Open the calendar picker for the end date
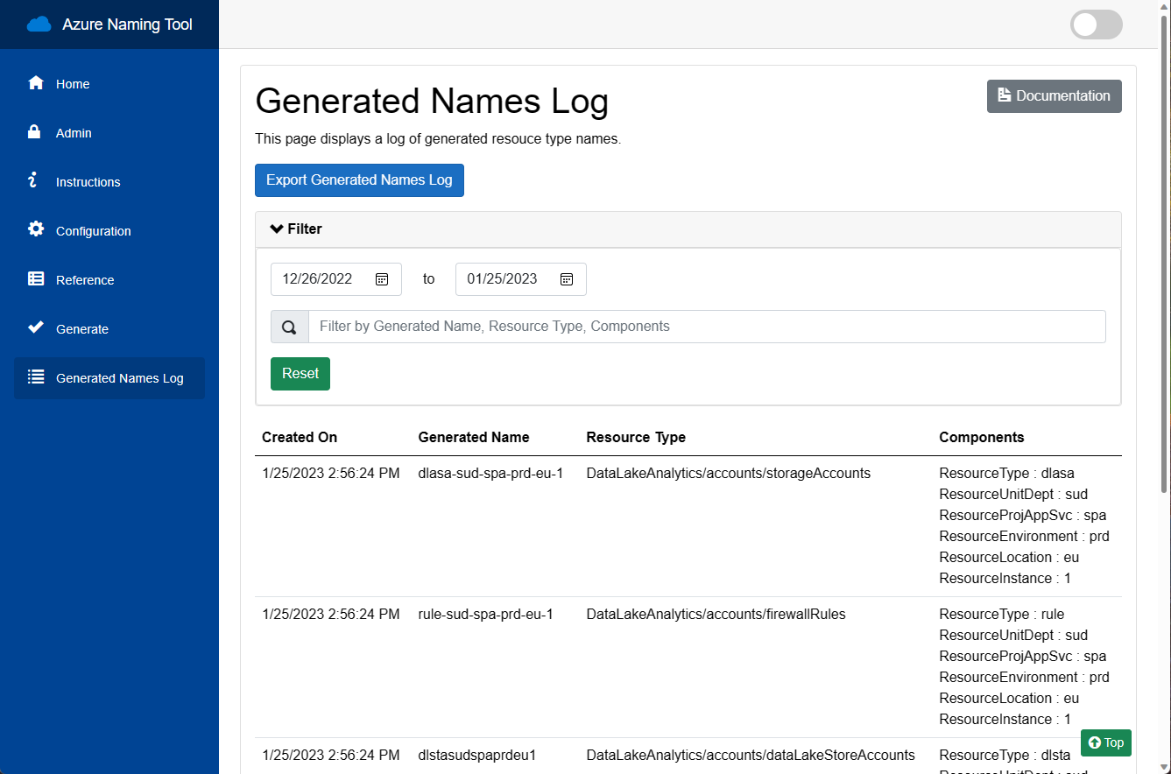The width and height of the screenshot is (1171, 774). coord(567,278)
